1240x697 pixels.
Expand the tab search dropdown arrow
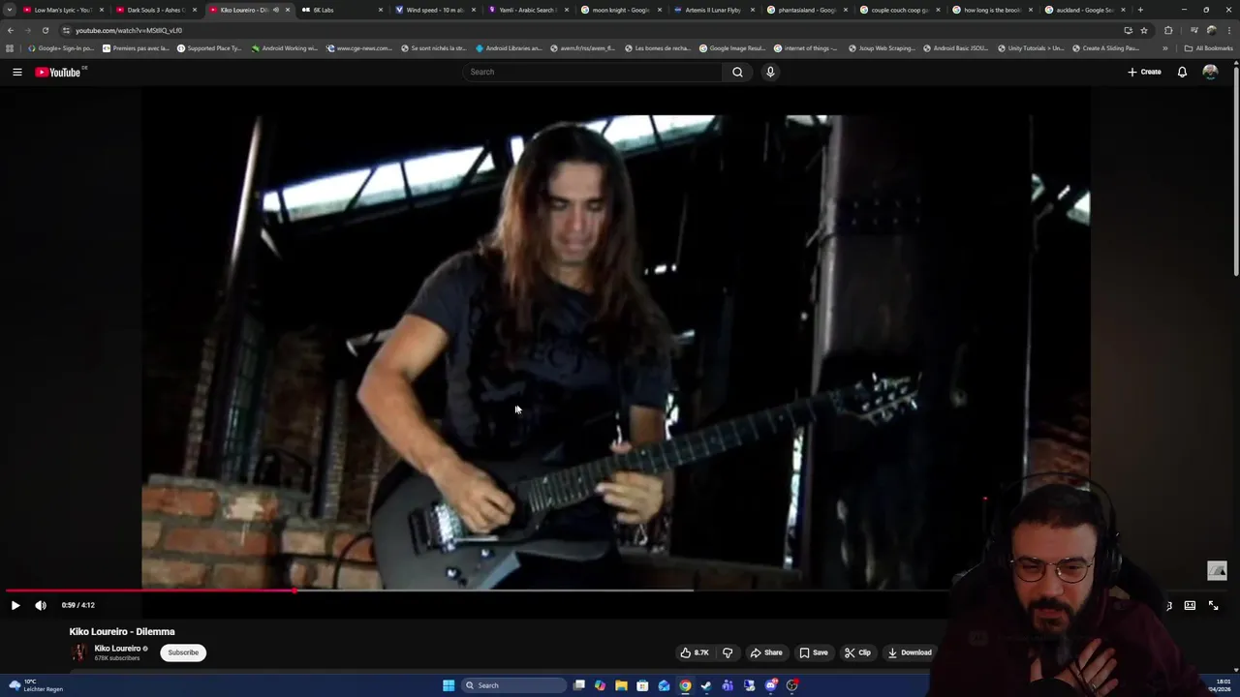pyautogui.click(x=10, y=10)
